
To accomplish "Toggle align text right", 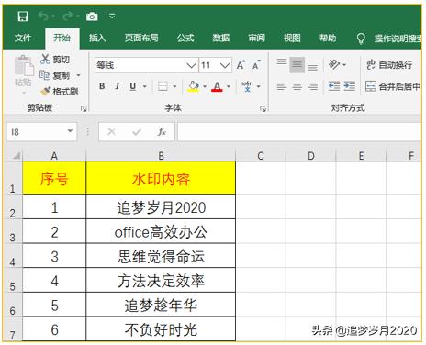I will click(312, 86).
